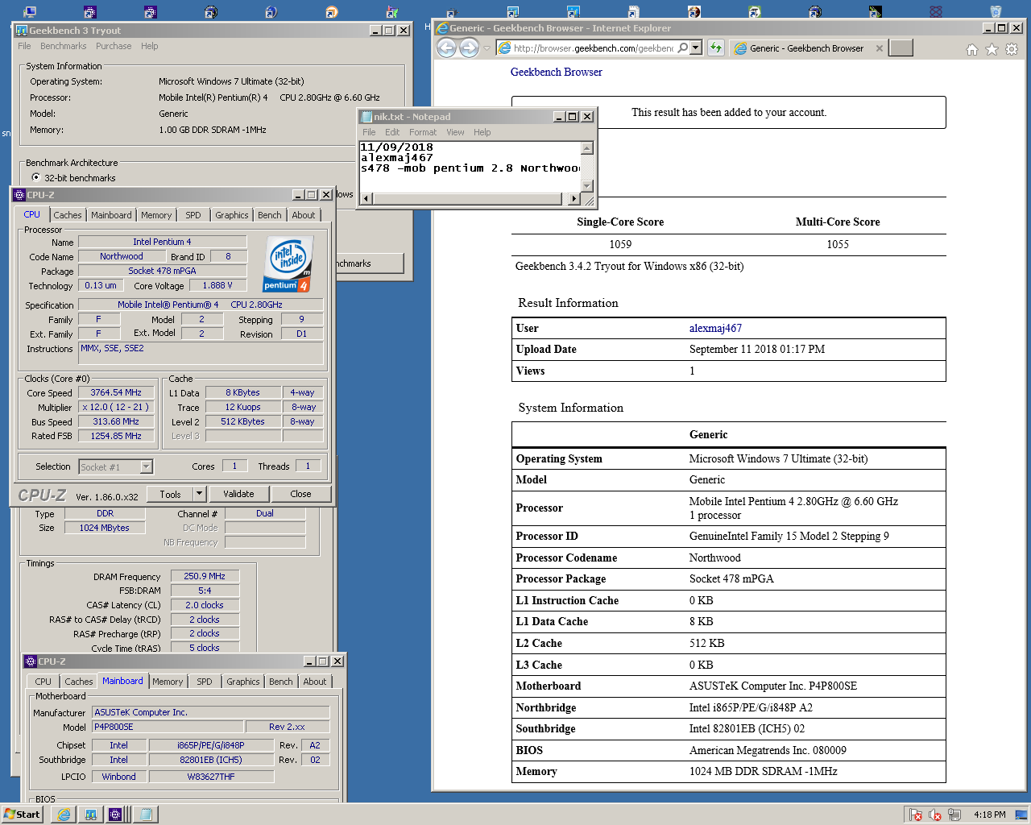Image resolution: width=1031 pixels, height=825 pixels.
Task: Click the Show desktop button
Action: point(1021,815)
